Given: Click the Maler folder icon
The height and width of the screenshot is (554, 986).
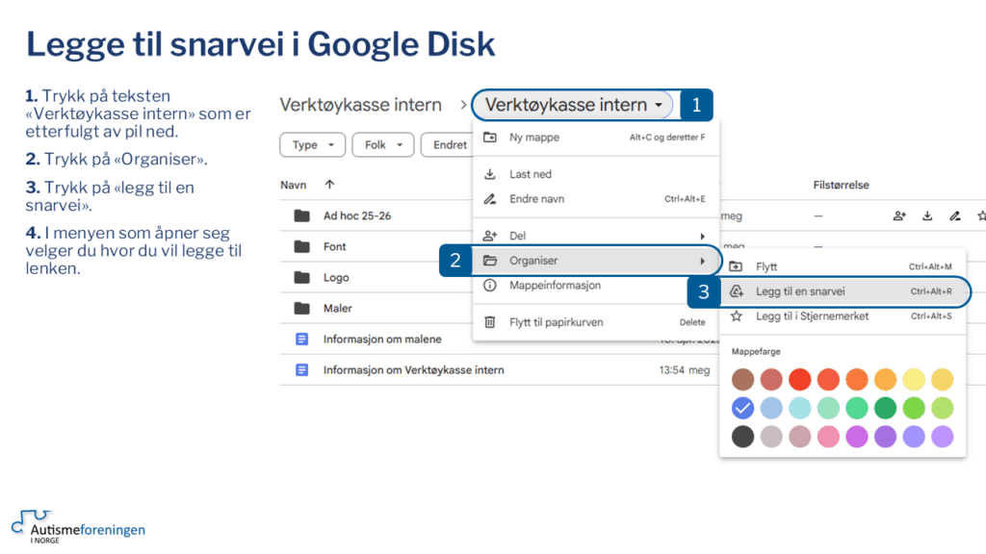Looking at the screenshot, I should click(x=301, y=309).
